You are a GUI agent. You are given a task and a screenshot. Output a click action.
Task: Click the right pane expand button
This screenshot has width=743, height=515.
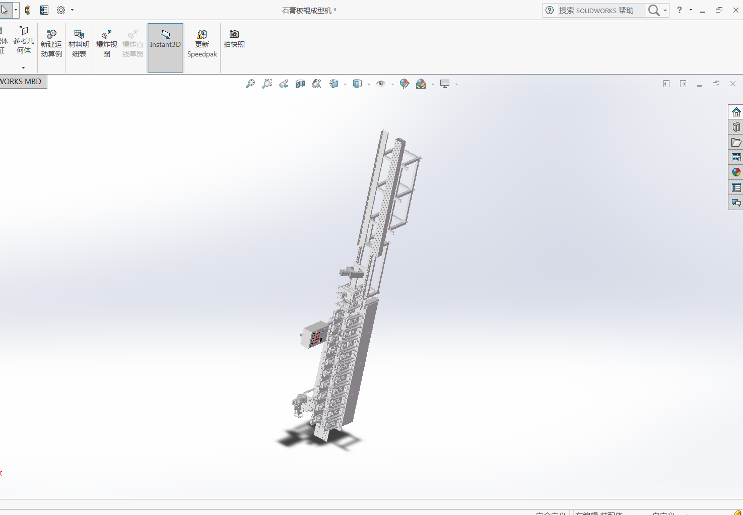[x=683, y=84]
